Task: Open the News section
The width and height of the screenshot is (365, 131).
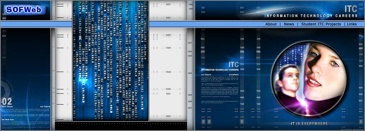Action: pyautogui.click(x=289, y=24)
